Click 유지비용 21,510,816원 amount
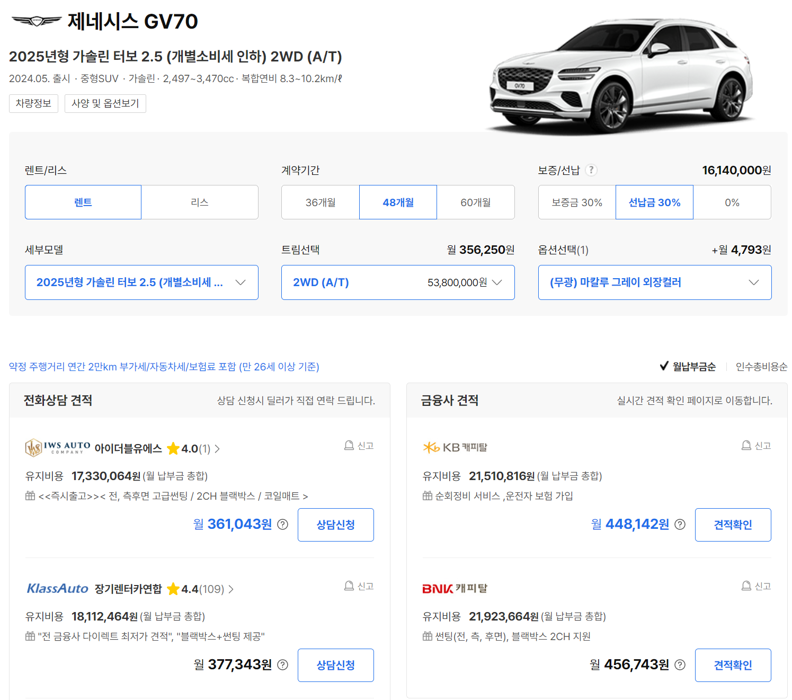Viewport: 792px width, 700px height. [502, 476]
